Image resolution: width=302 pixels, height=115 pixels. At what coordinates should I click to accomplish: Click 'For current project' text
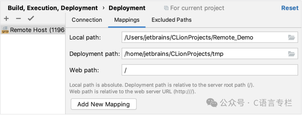[x=197, y=8]
